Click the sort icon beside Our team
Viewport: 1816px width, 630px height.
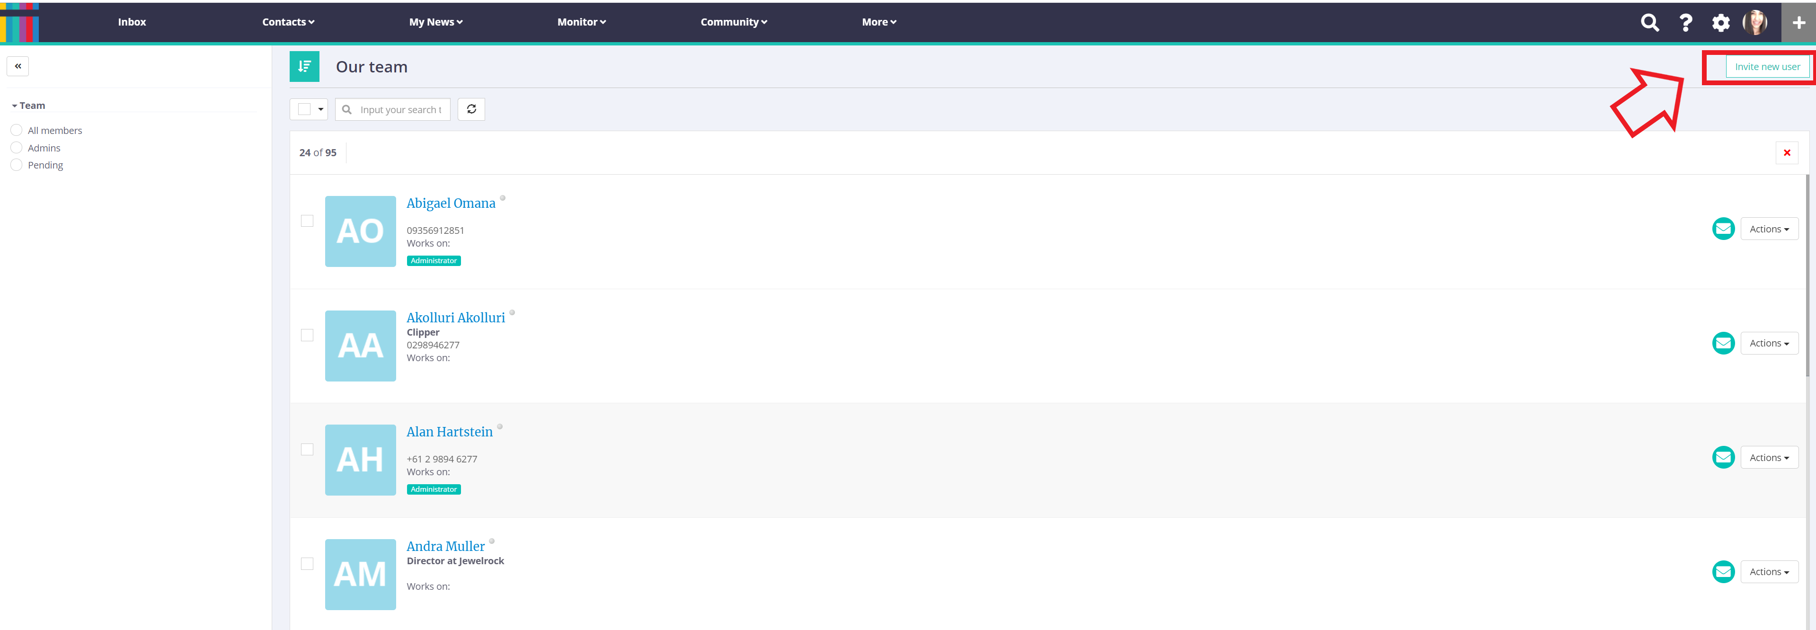click(304, 66)
